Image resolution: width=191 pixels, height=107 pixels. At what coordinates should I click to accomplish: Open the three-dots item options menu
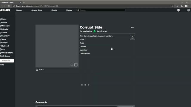132,27
